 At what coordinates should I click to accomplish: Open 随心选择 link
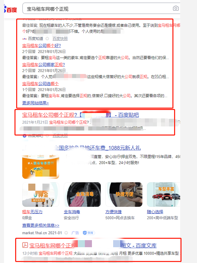point(155,212)
